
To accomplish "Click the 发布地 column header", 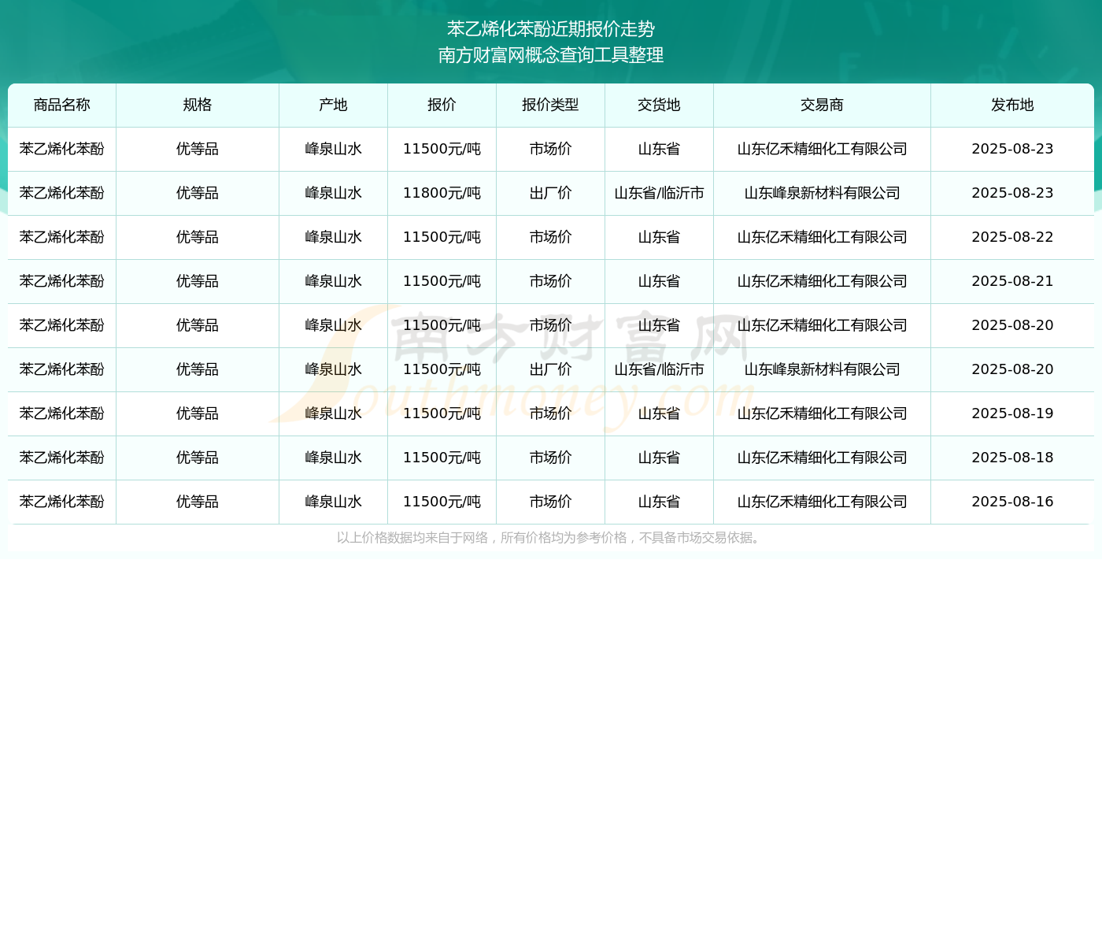I will tap(1012, 105).
